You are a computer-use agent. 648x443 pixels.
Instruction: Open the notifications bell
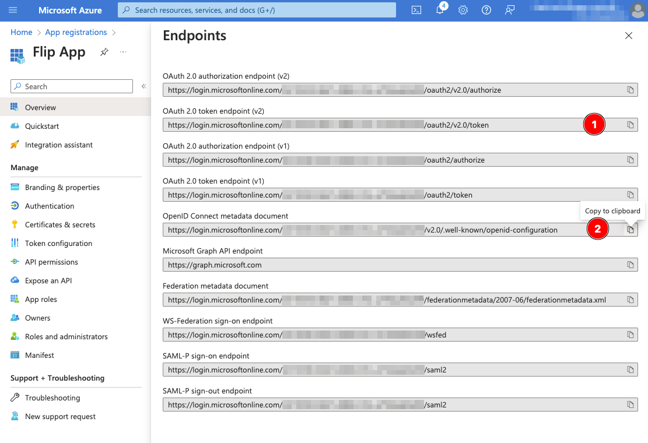(440, 10)
